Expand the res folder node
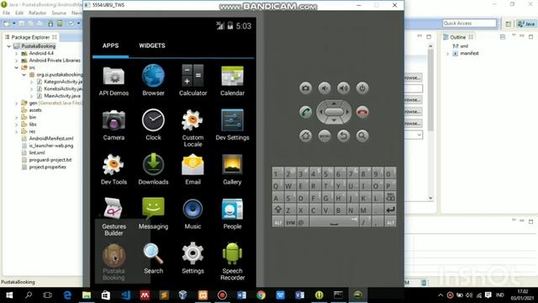The width and height of the screenshot is (538, 303). (x=16, y=131)
